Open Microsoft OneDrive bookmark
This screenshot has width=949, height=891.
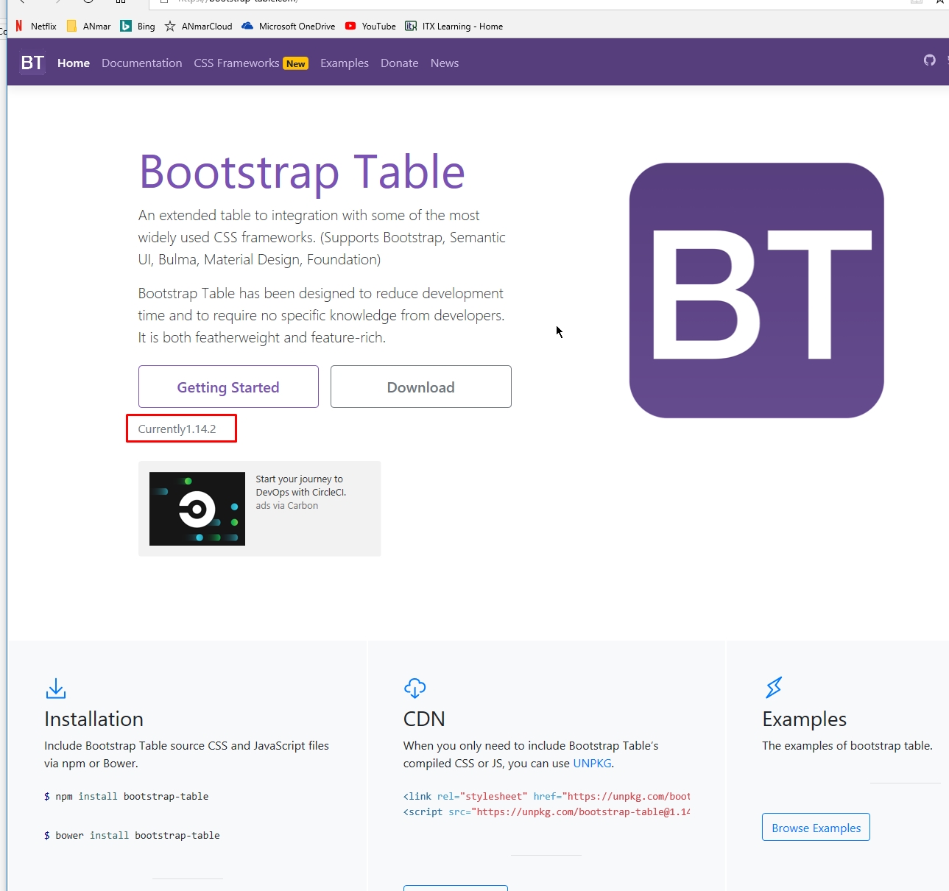coord(288,27)
